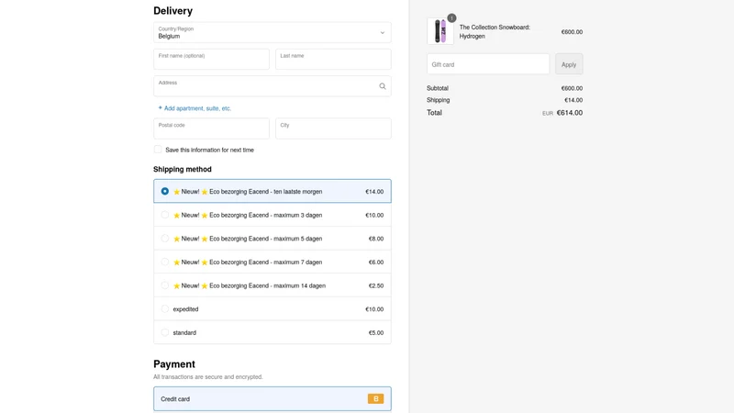Image resolution: width=734 pixels, height=413 pixels.
Task: Click the €8.00 shipping price
Action: point(376,239)
